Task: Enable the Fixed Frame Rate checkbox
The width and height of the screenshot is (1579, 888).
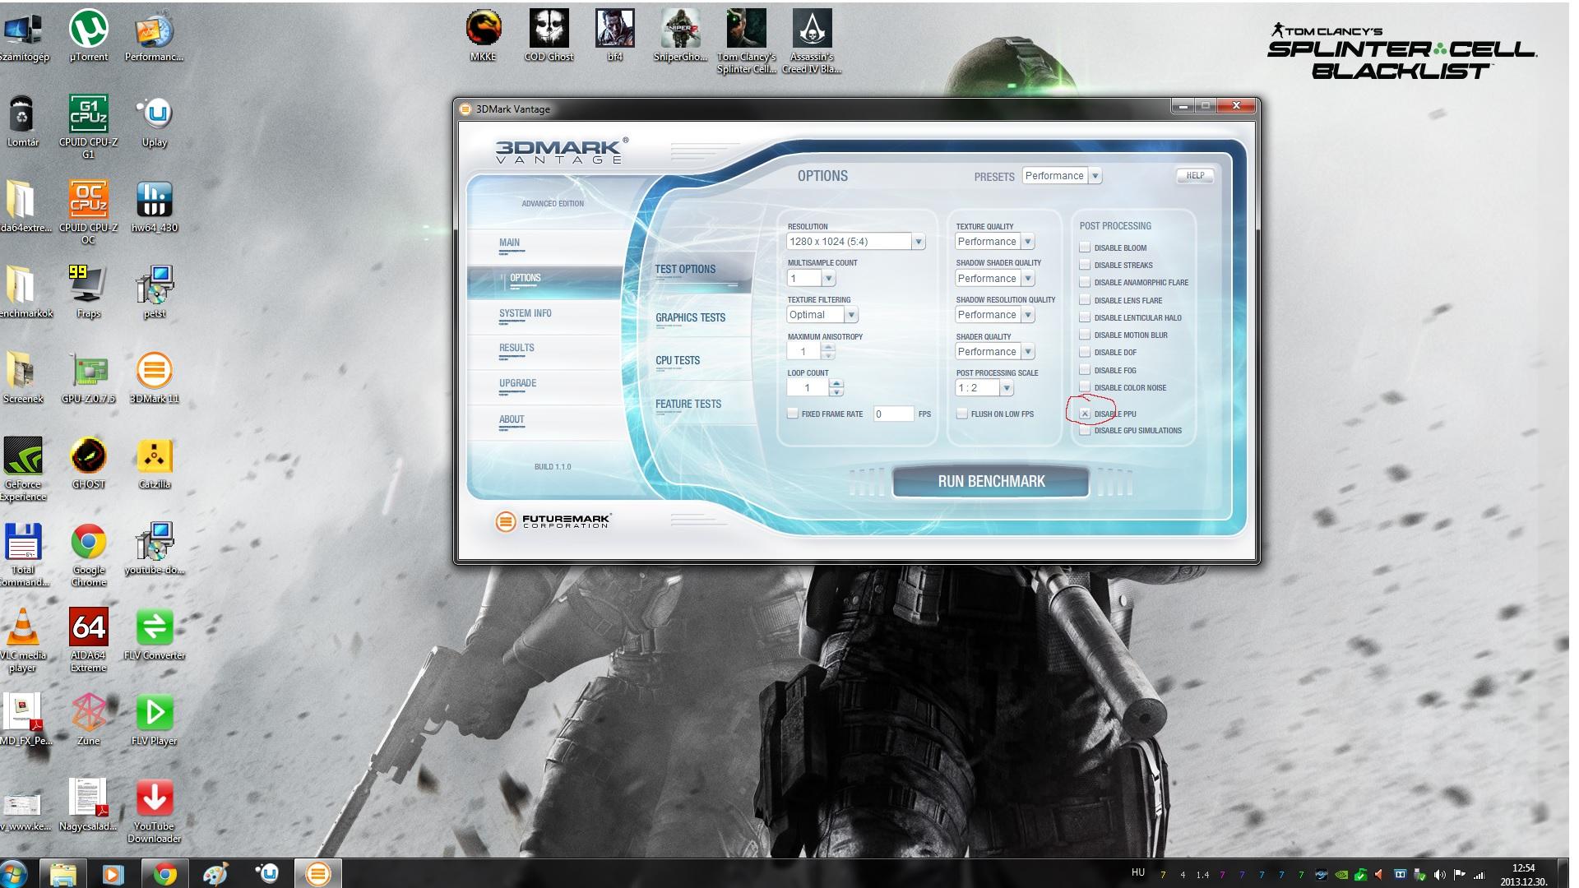Action: (x=793, y=414)
